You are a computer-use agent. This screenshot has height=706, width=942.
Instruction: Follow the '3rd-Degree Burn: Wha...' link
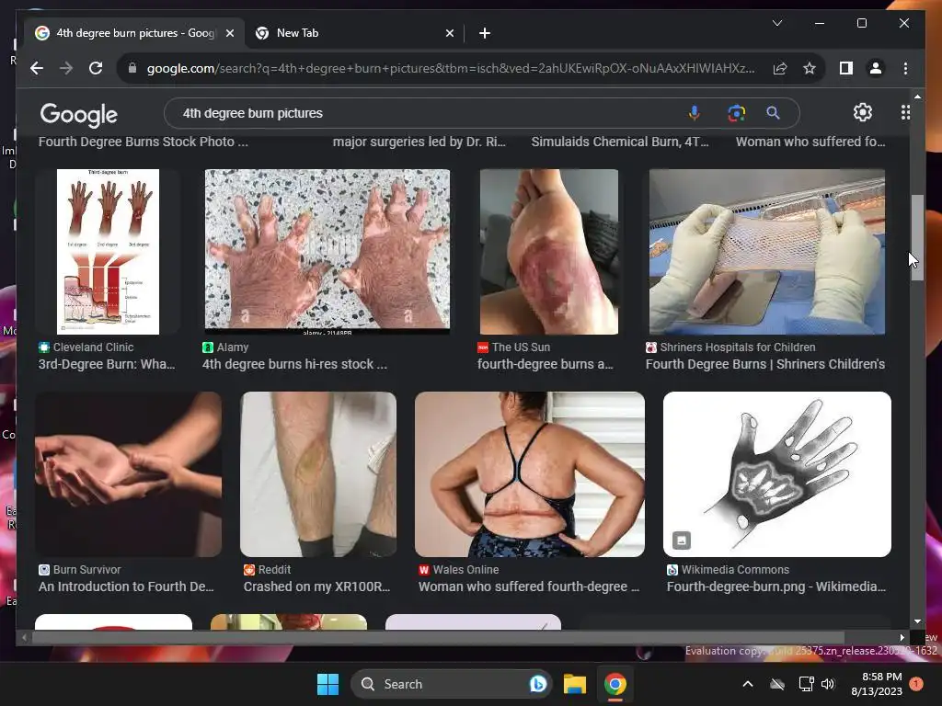[x=107, y=364]
